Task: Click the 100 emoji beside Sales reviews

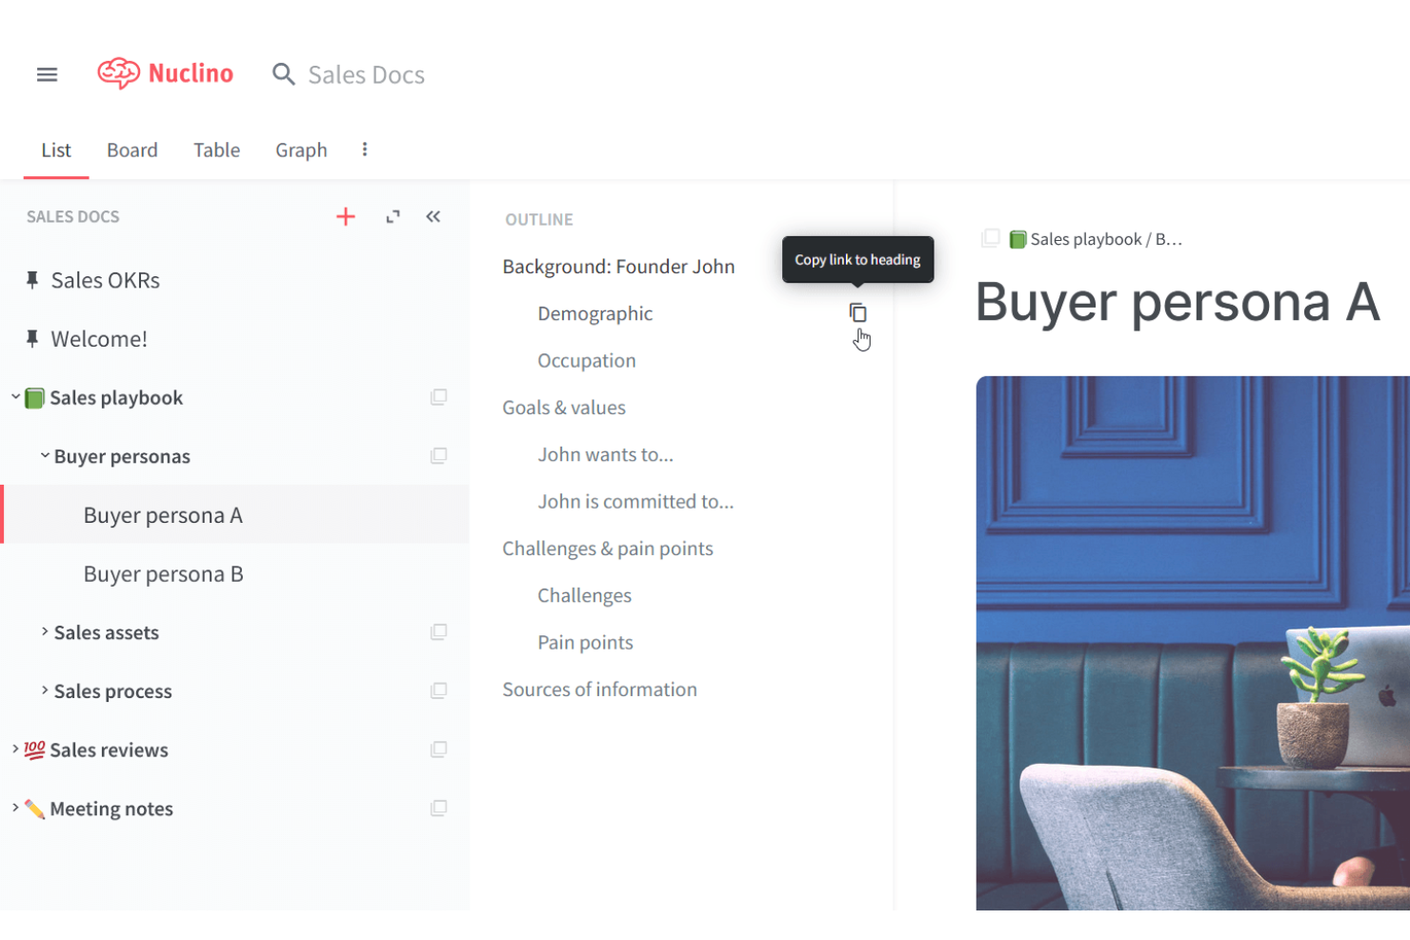Action: (x=34, y=750)
